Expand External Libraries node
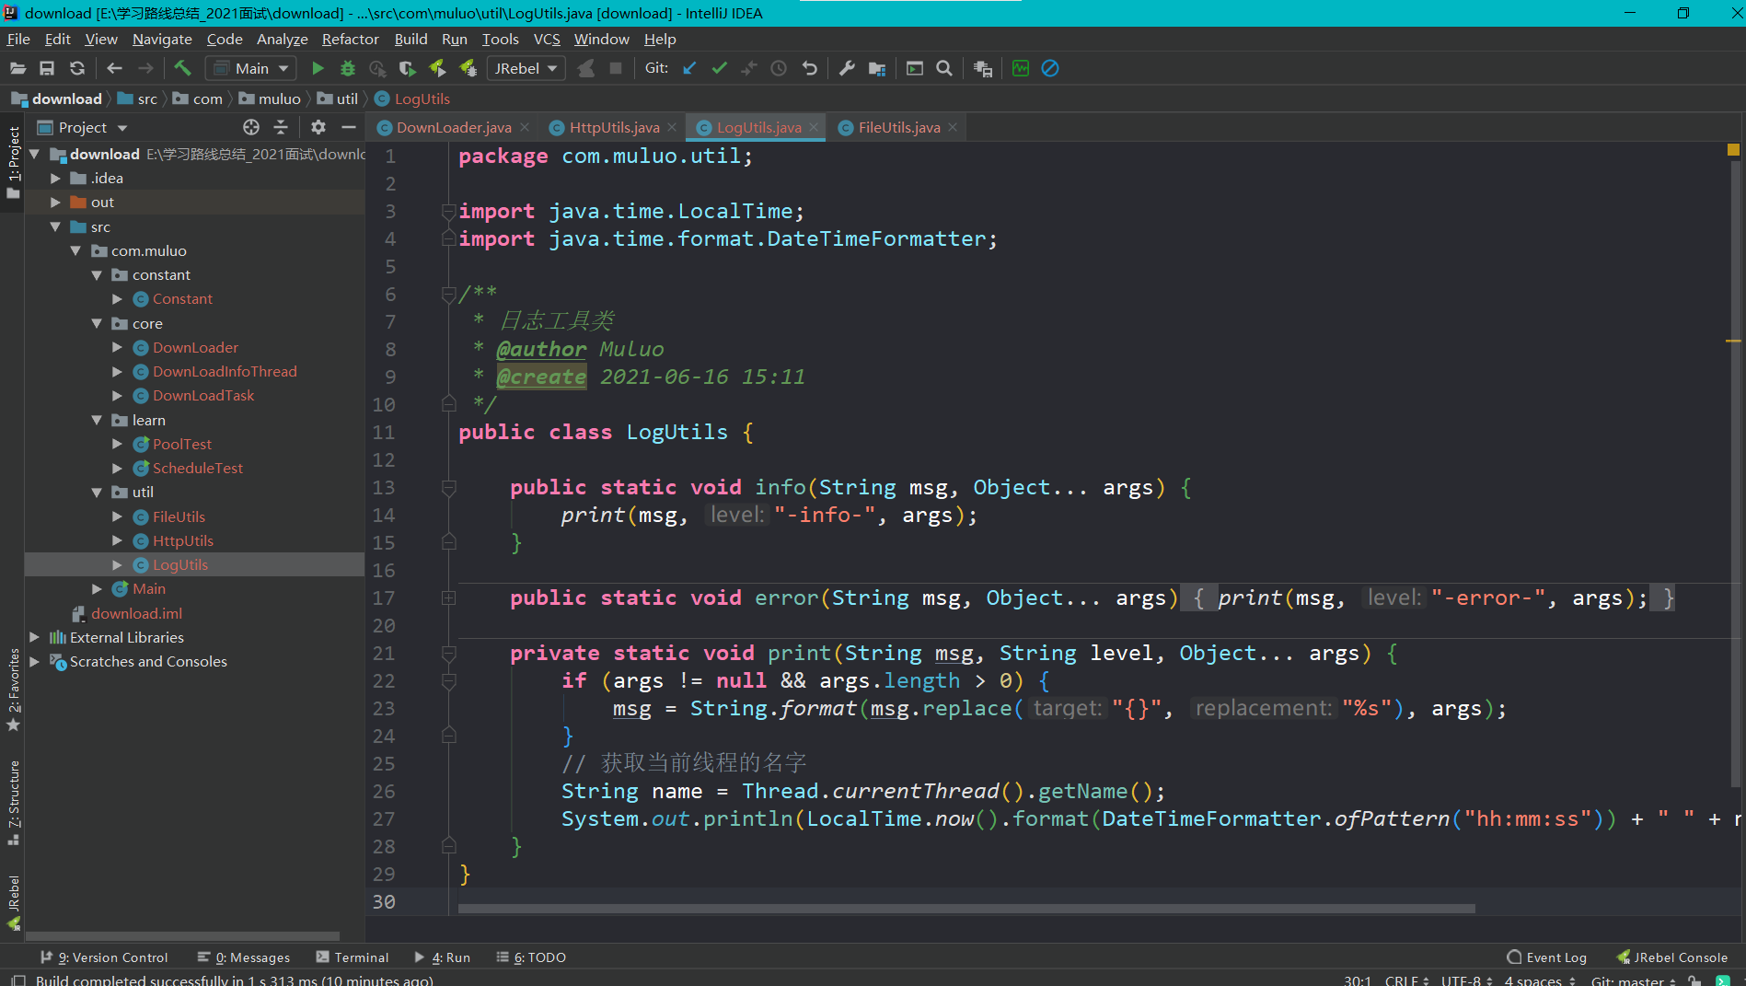 click(x=34, y=637)
